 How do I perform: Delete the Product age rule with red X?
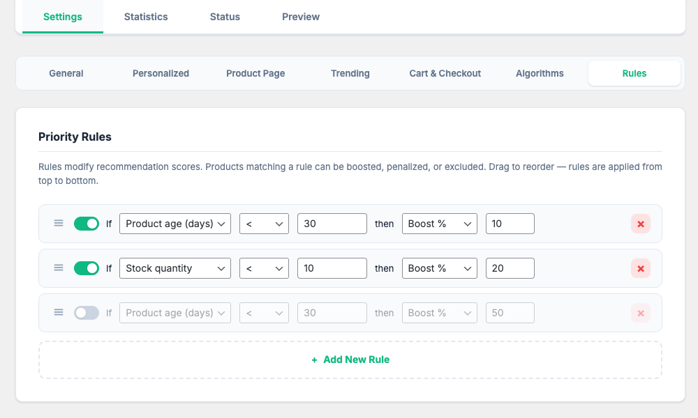(x=640, y=224)
